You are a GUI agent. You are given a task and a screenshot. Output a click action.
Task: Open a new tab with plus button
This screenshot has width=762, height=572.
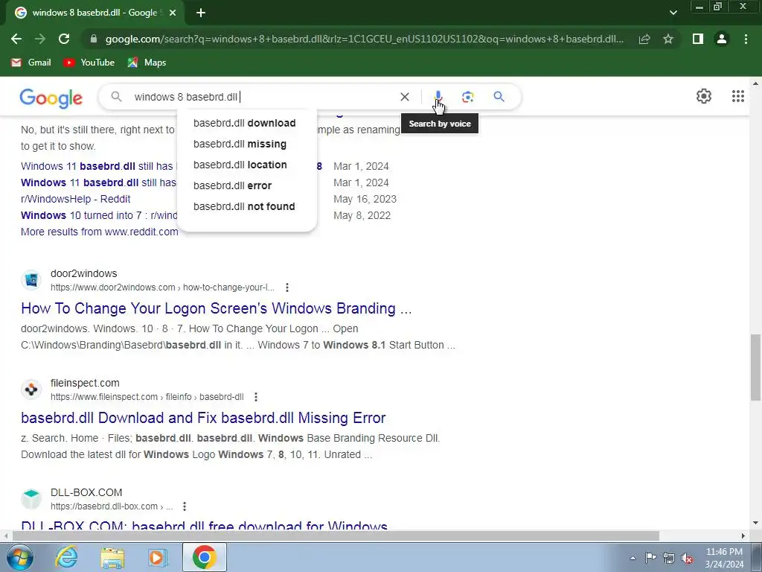click(x=201, y=13)
